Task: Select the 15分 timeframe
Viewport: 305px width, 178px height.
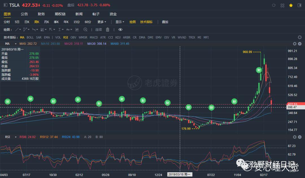Action: click(77, 22)
